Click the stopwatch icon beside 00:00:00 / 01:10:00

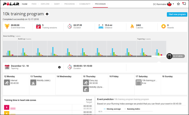tap(70, 67)
